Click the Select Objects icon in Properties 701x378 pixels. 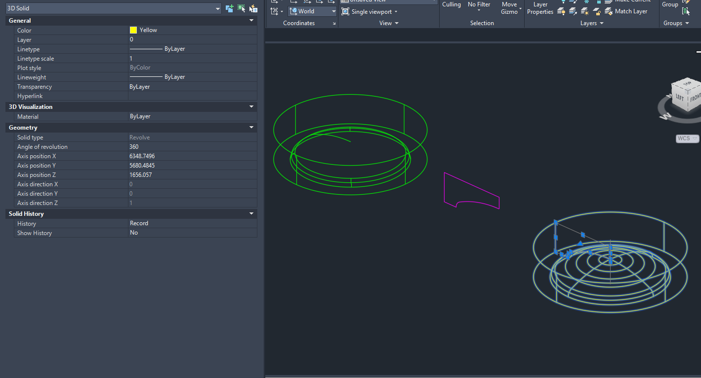(241, 8)
